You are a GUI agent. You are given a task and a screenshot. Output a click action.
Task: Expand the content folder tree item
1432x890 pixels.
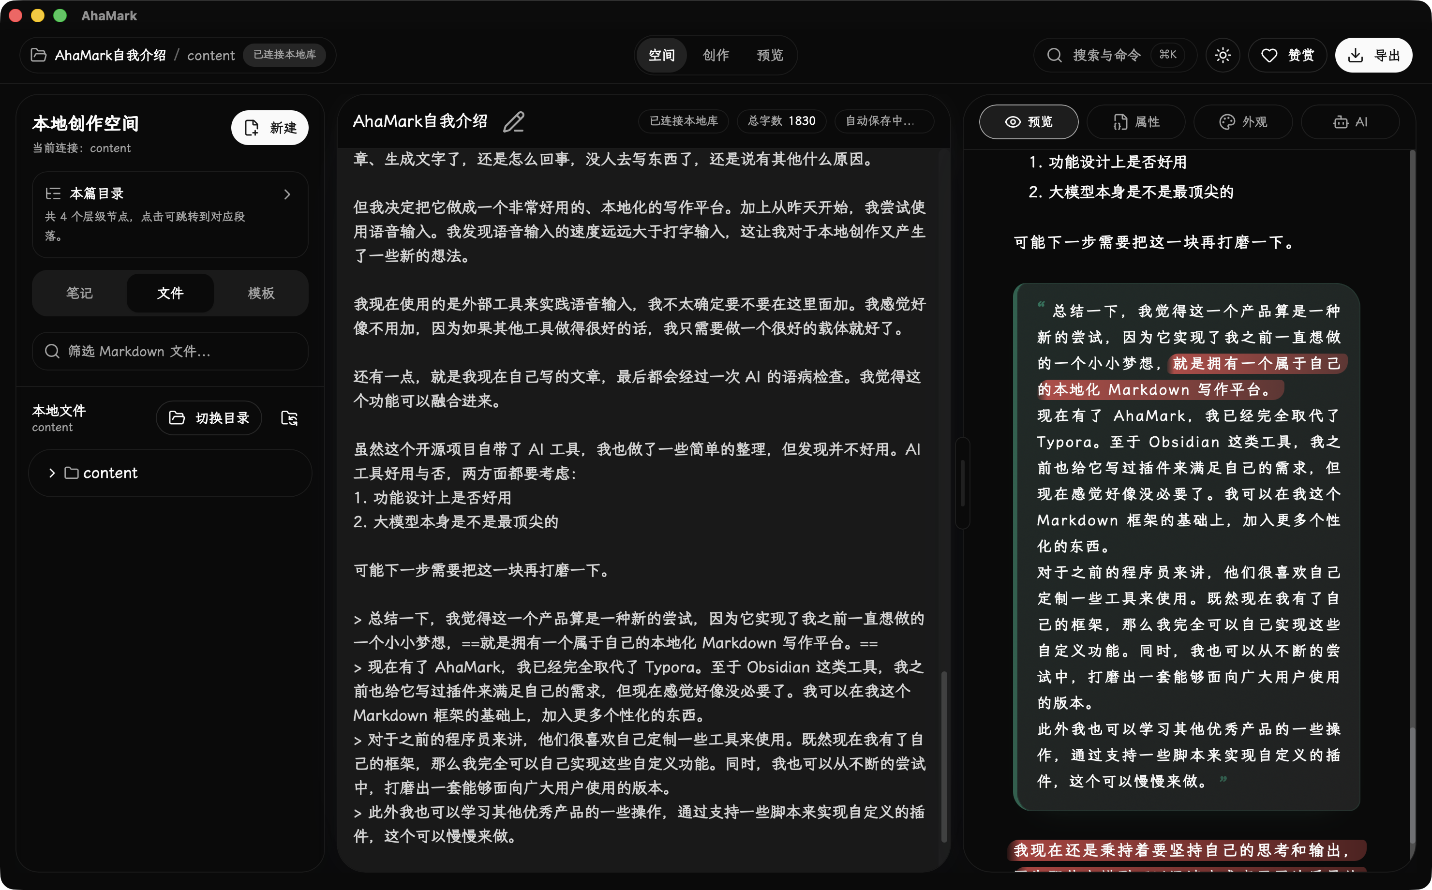[52, 473]
